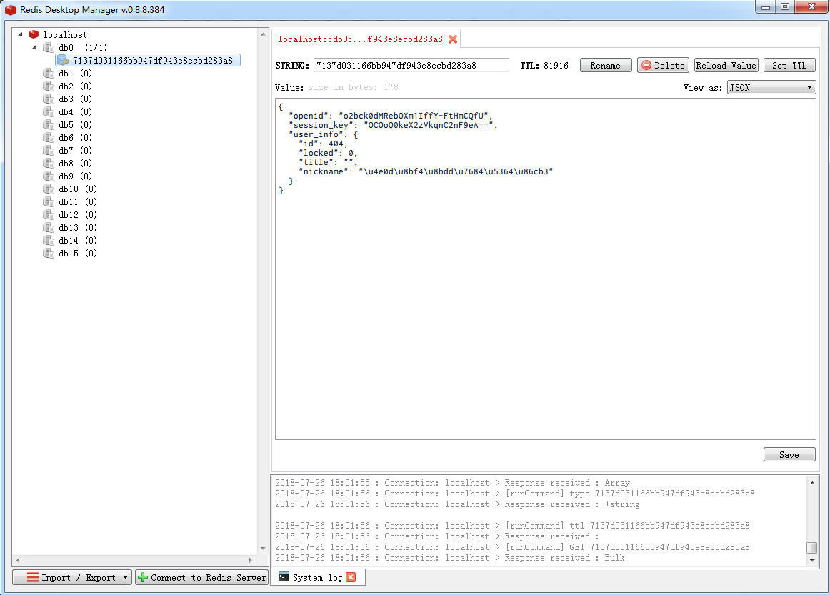
Task: Click the db6 database icon
Action: (49, 138)
